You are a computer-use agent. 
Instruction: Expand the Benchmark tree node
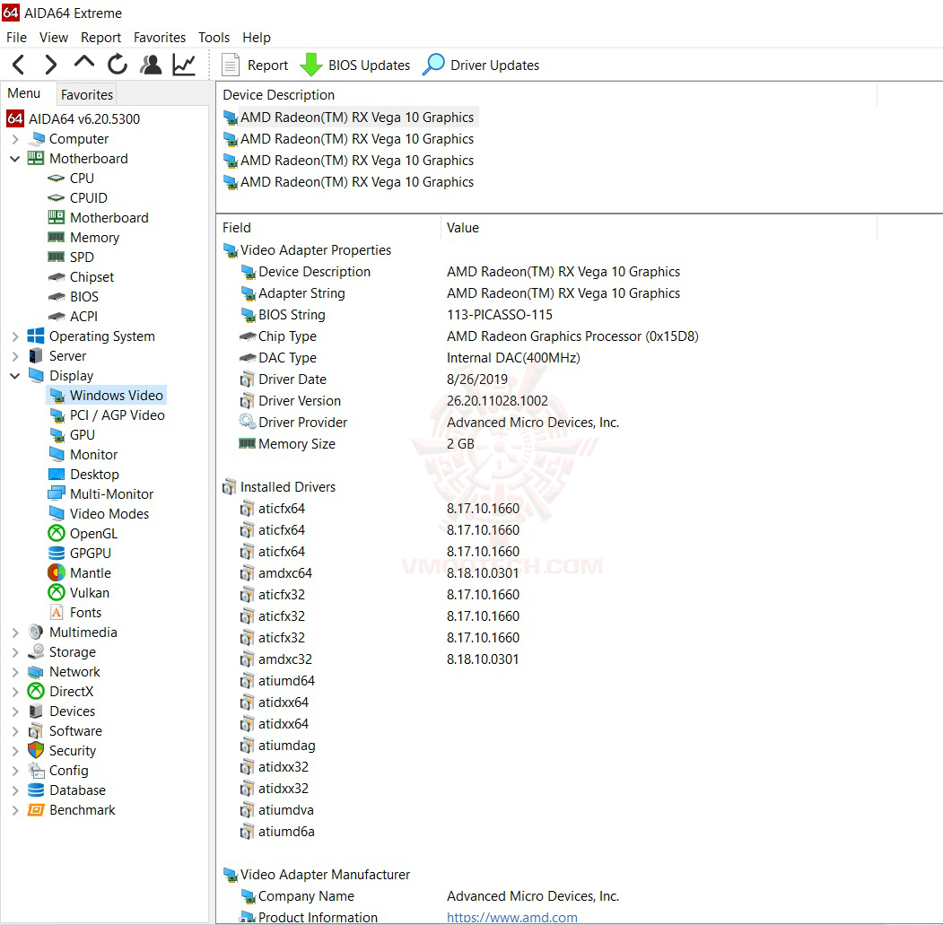[x=15, y=810]
